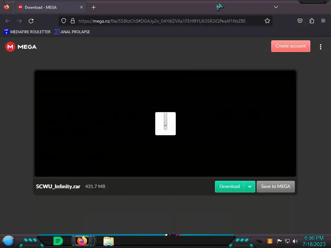Click the volume speaker icon

pyautogui.click(x=295, y=241)
